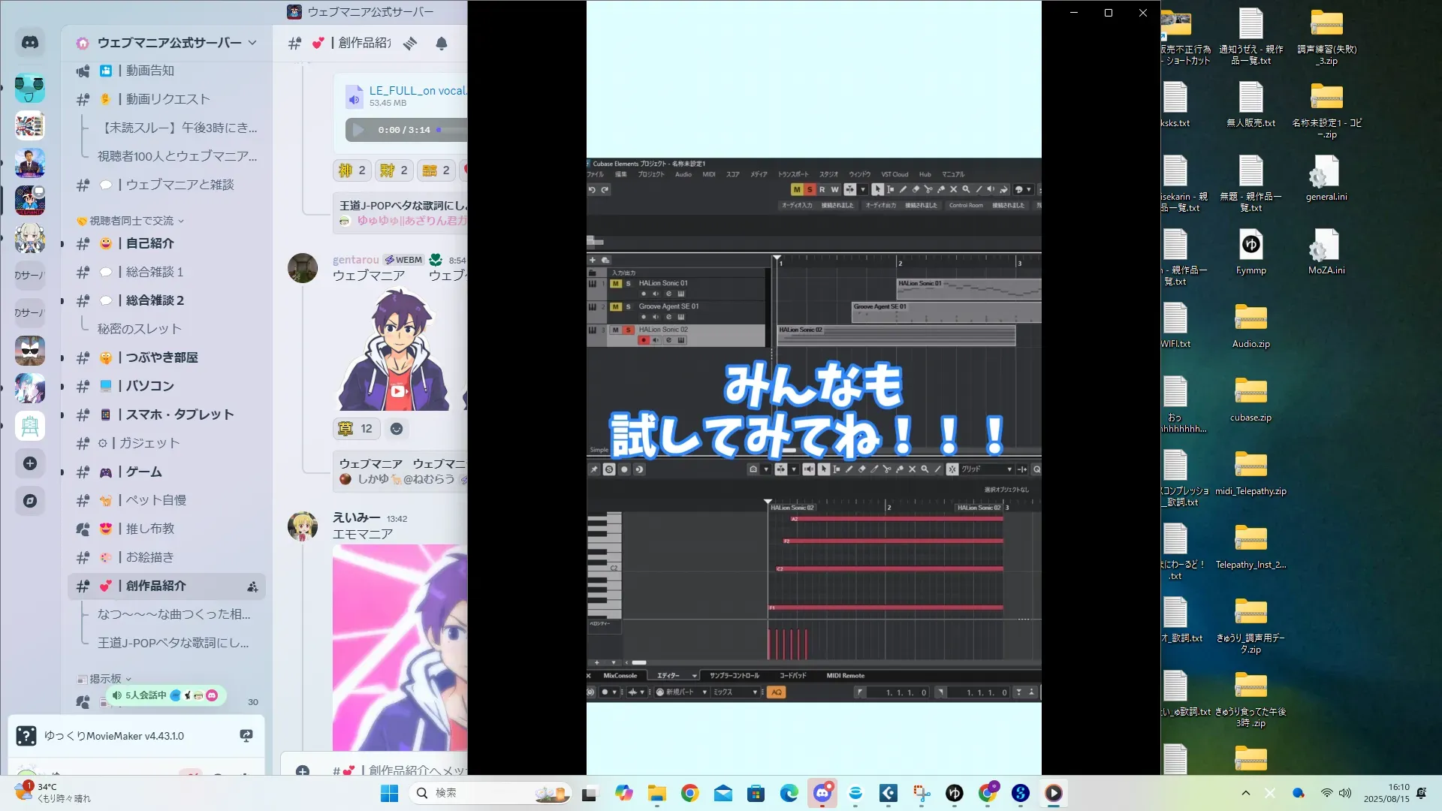1442x811 pixels.
Task: Click the add reaction smiley beside 草 12
Action: click(397, 429)
